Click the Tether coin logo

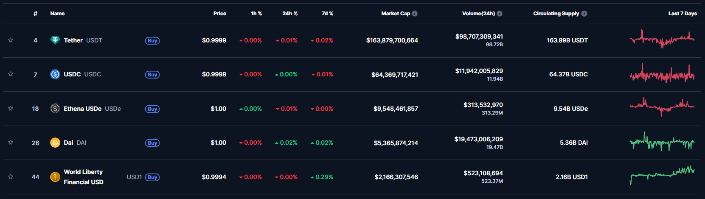[55, 40]
